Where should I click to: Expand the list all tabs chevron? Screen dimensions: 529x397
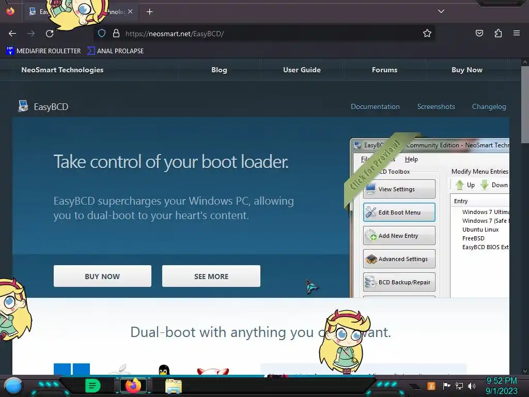441,11
